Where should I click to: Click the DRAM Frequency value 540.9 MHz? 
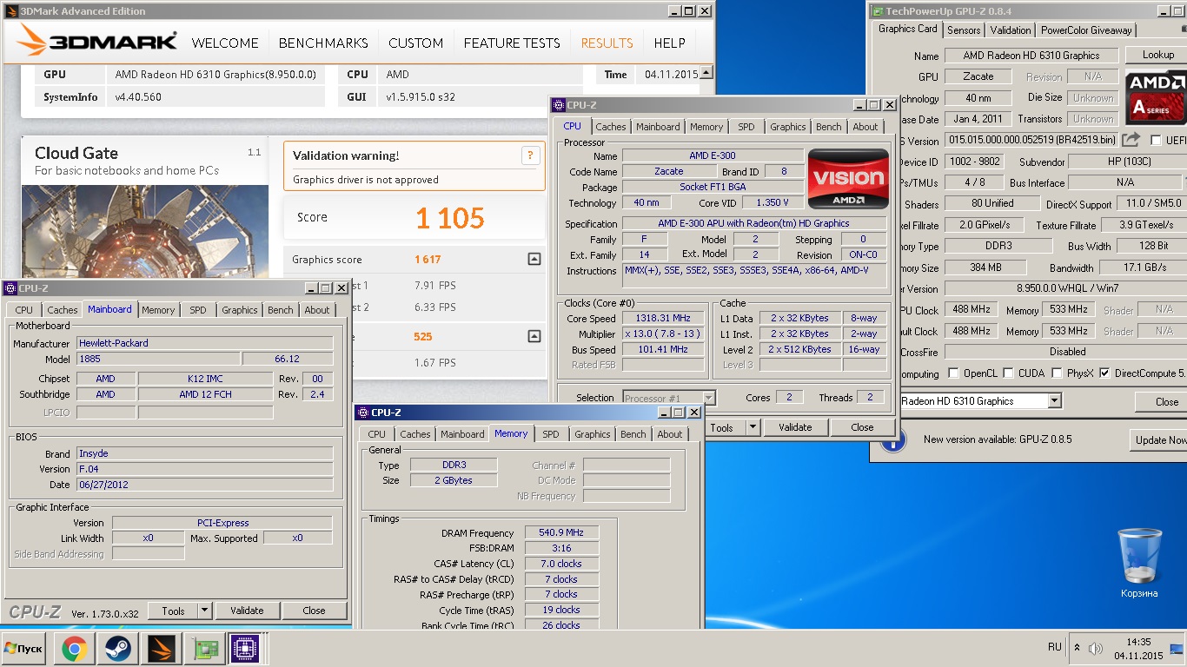[x=562, y=532]
